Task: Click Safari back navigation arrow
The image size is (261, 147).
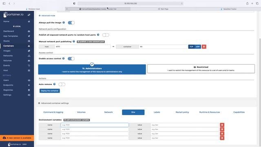Action: point(9,4)
